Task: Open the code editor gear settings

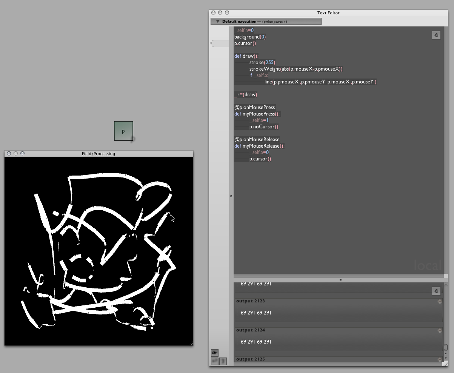Action: tap(436, 35)
